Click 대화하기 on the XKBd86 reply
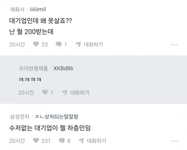187x150 pixels. tap(80, 93)
